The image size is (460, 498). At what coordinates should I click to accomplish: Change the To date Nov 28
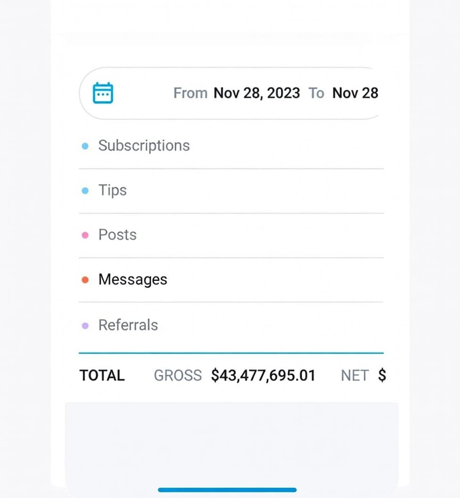coord(355,93)
